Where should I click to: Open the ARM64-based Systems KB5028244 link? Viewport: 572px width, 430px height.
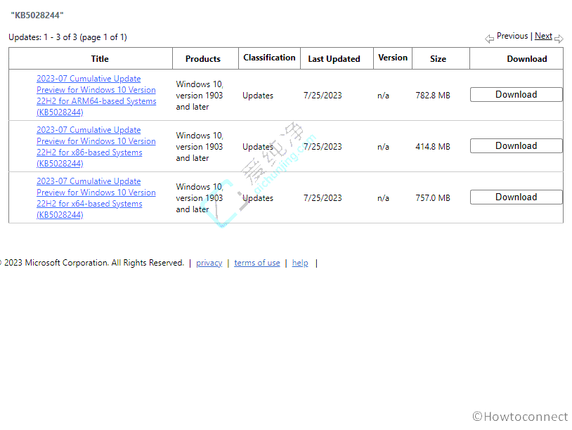coord(96,96)
